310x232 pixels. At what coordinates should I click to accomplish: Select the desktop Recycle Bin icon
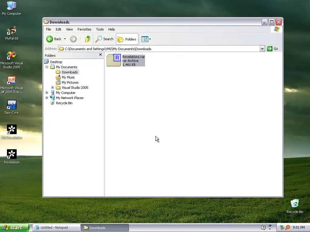(295, 206)
